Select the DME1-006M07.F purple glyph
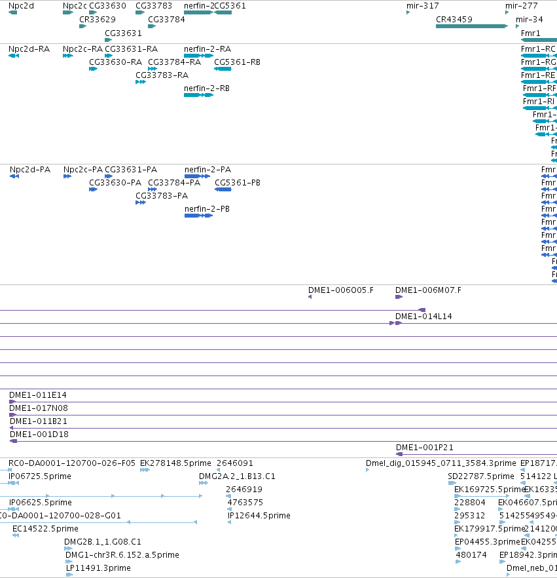This screenshot has width=557, height=578. point(399,297)
